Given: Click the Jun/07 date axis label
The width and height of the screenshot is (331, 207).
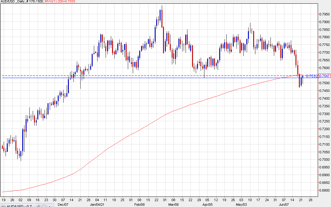Looking at the screenshot, I should click(x=284, y=204).
